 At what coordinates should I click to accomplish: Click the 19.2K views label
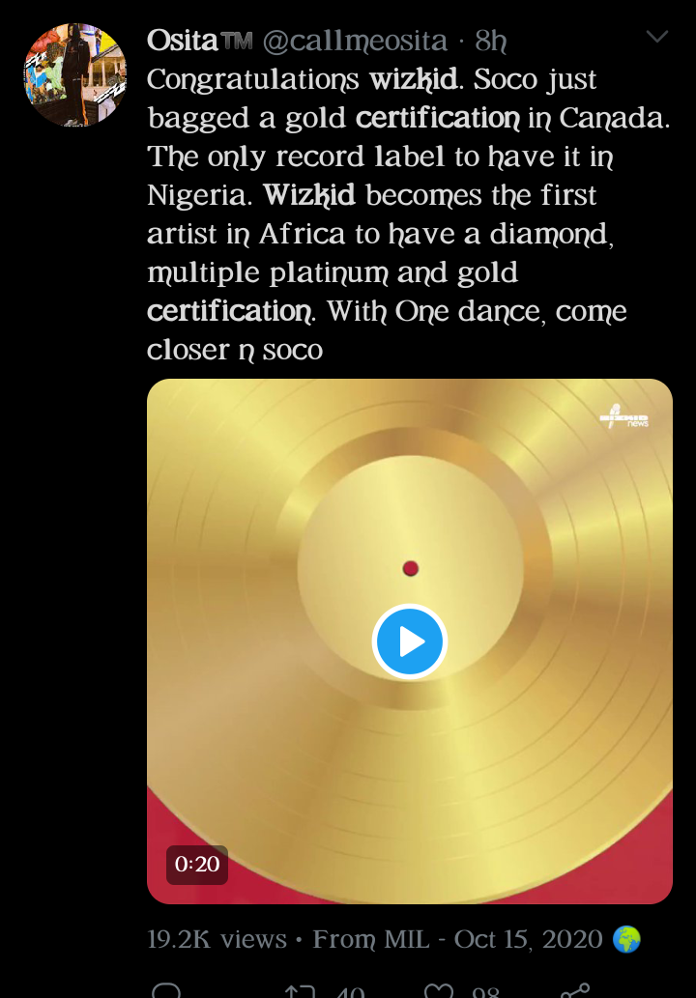pos(217,939)
